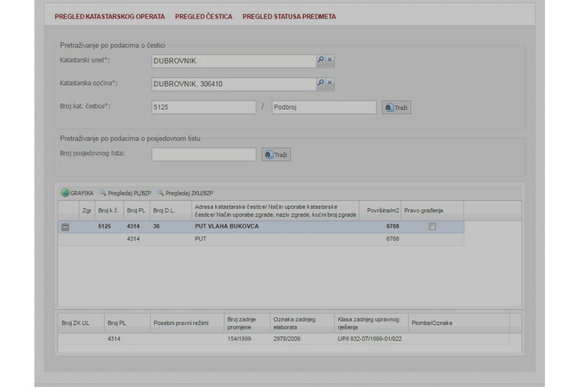The height and width of the screenshot is (388, 582).
Task: Open lookup for Katastarska općina field
Action: tap(320, 83)
